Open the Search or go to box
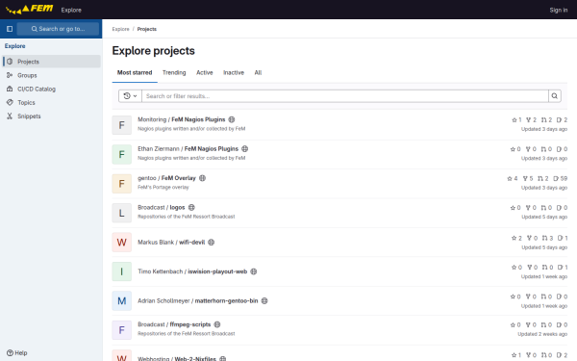The height and width of the screenshot is (361, 577). pos(58,29)
